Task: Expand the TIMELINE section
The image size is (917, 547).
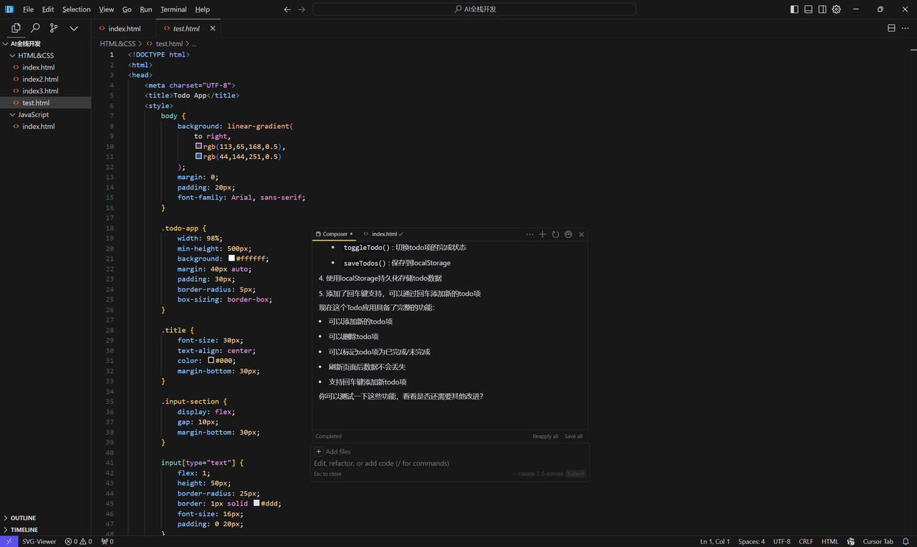Action: point(46,530)
